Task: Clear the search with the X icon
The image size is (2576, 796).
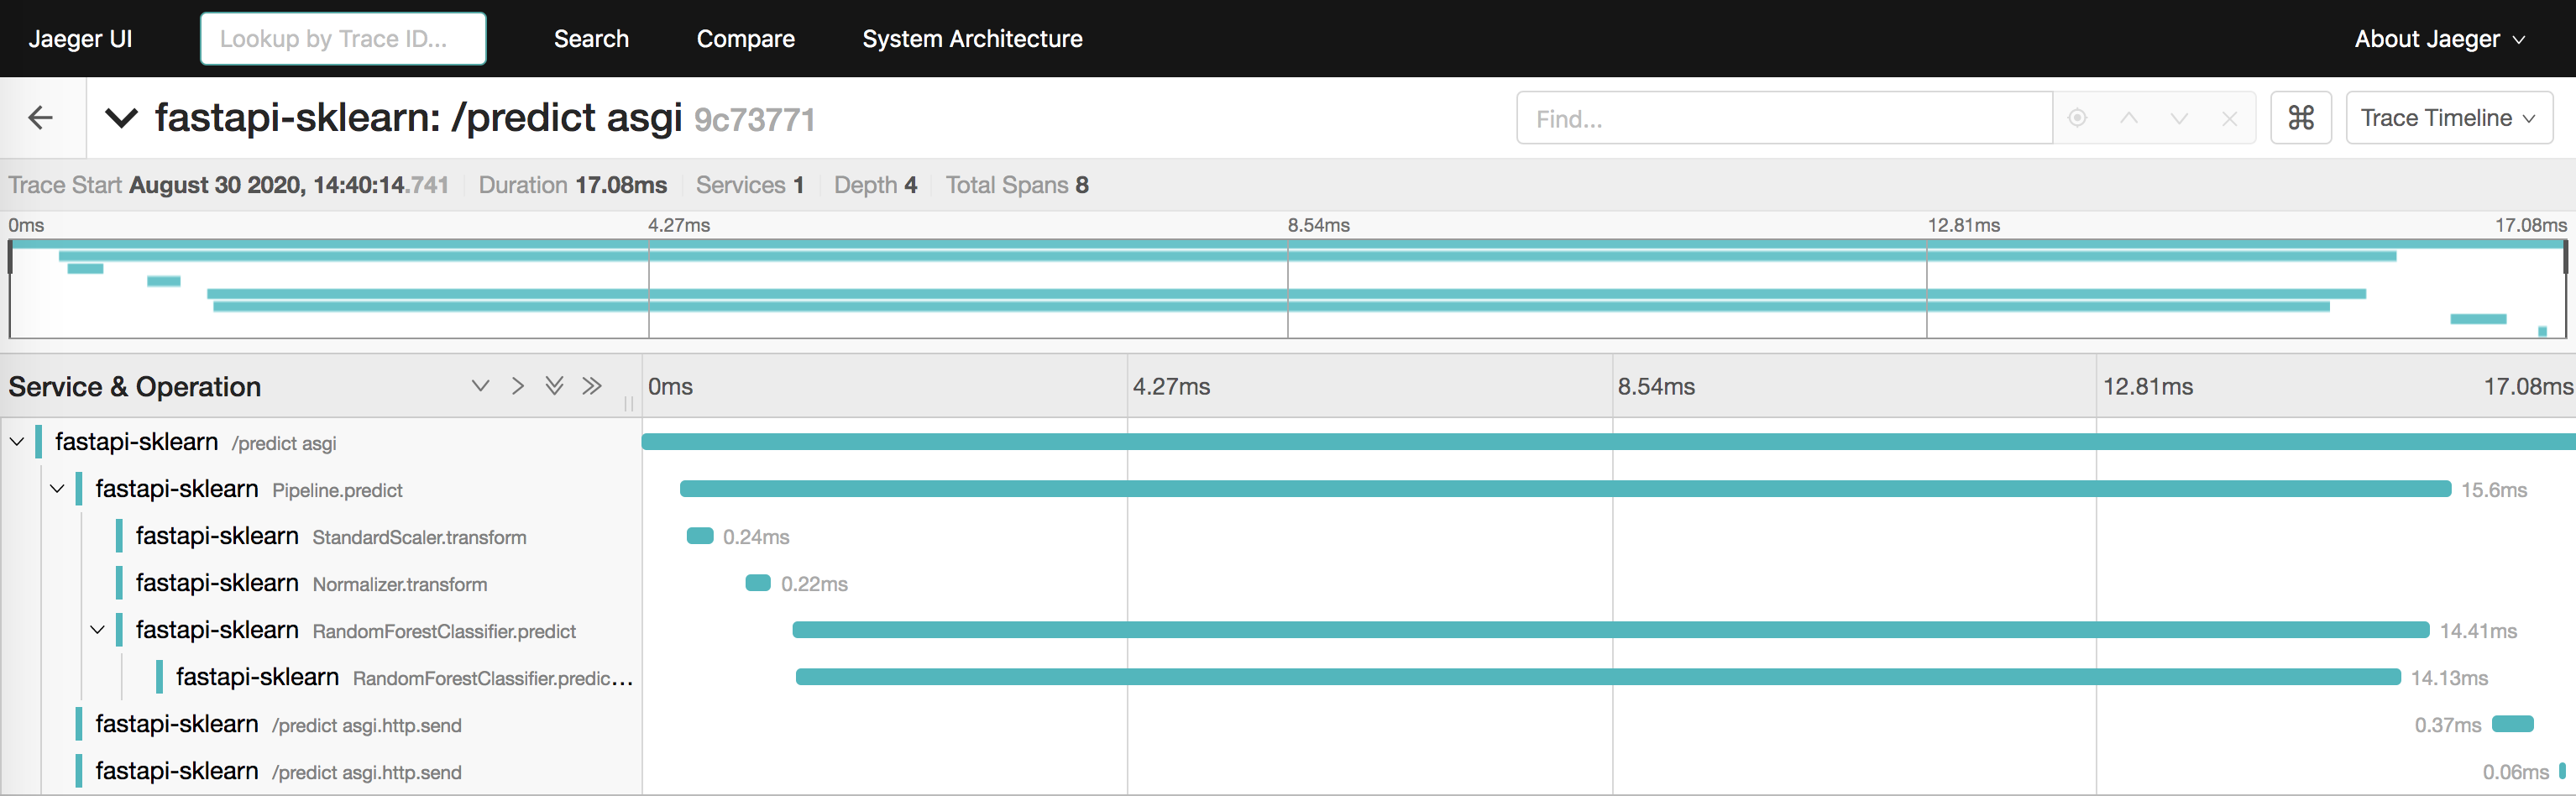Action: pos(2230,117)
